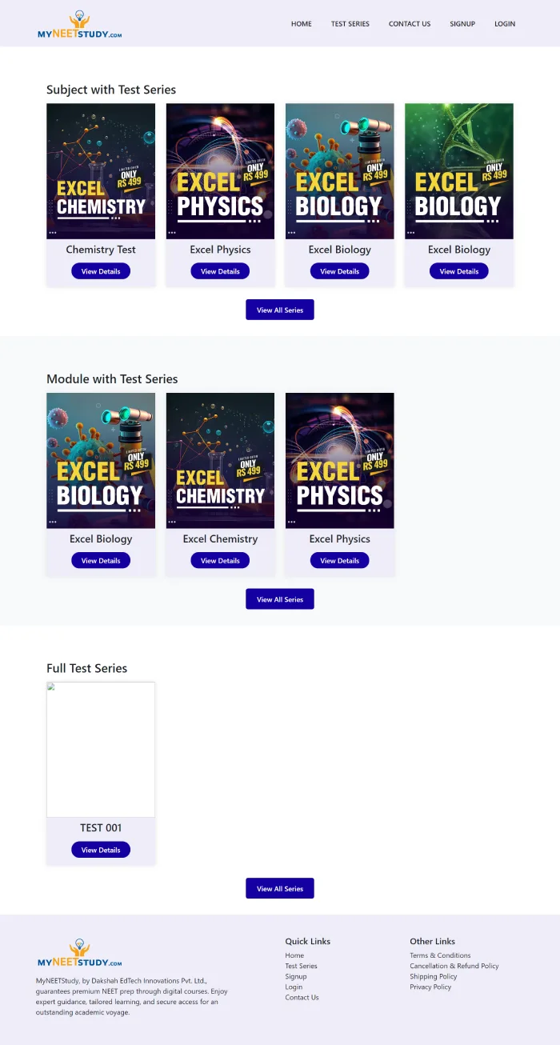View Details for Chemistry Test
The image size is (560, 1045).
[101, 271]
